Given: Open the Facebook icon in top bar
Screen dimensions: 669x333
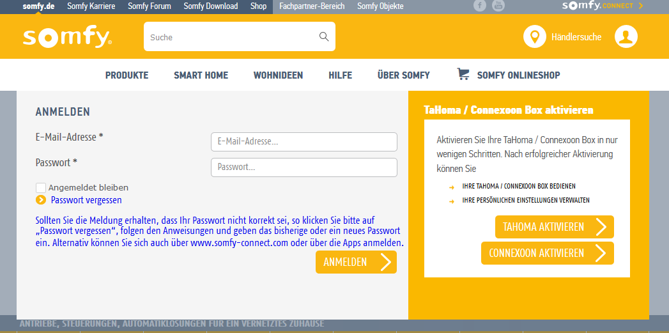Looking at the screenshot, I should (480, 6).
